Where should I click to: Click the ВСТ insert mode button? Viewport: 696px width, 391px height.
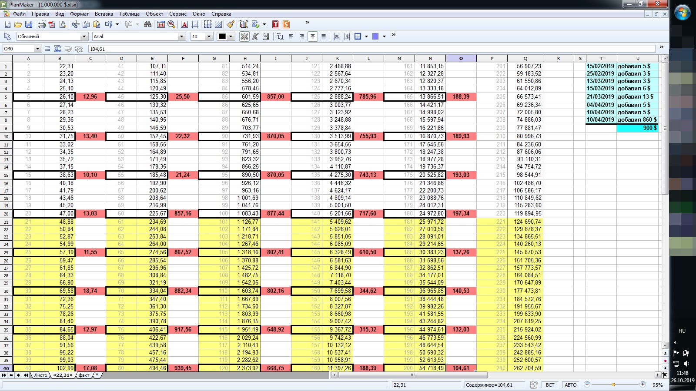coord(550,385)
